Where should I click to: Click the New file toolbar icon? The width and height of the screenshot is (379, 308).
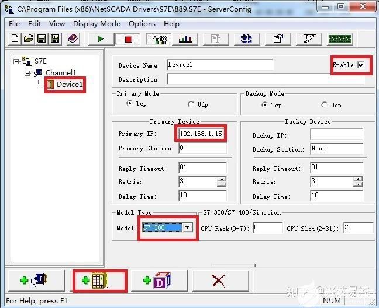(15, 38)
